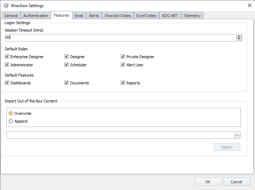255x190 pixels.
Task: Click the import file path field
Action: click(x=120, y=135)
